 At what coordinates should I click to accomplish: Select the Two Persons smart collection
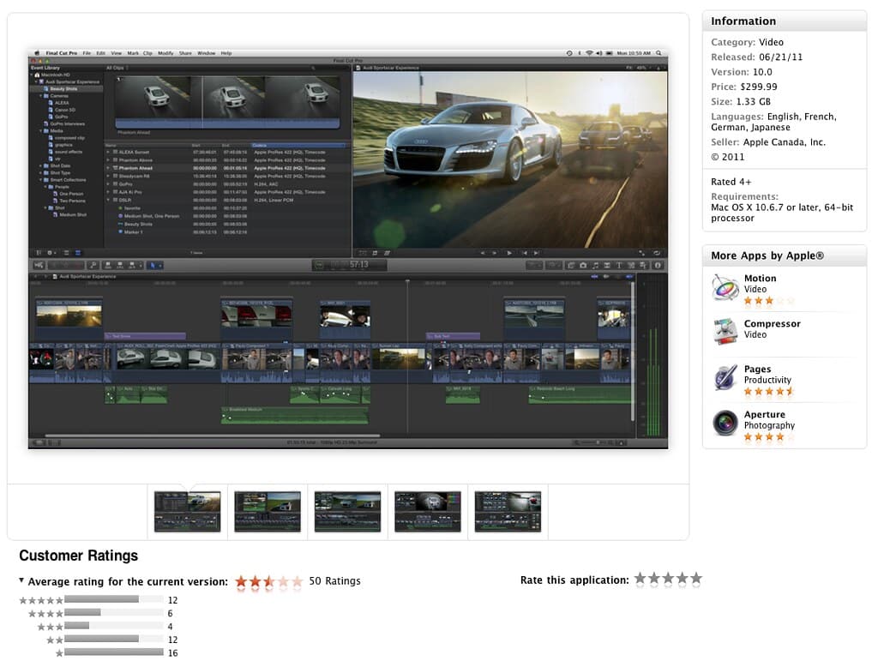coord(69,201)
